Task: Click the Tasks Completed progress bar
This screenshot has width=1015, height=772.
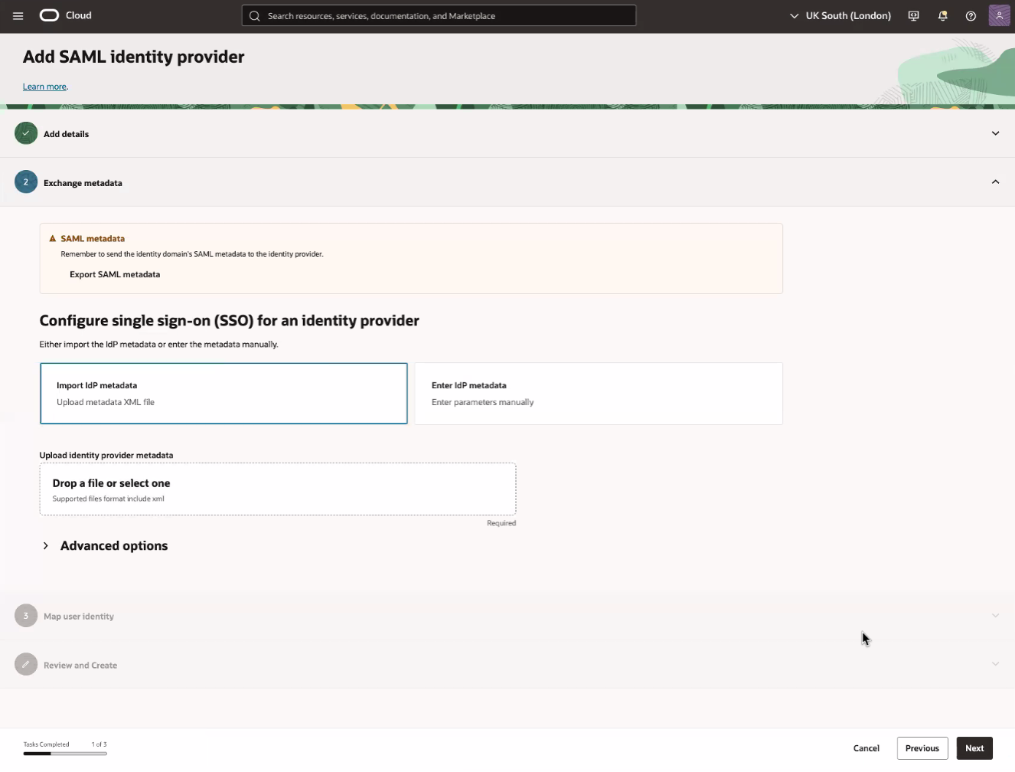Action: coord(65,754)
